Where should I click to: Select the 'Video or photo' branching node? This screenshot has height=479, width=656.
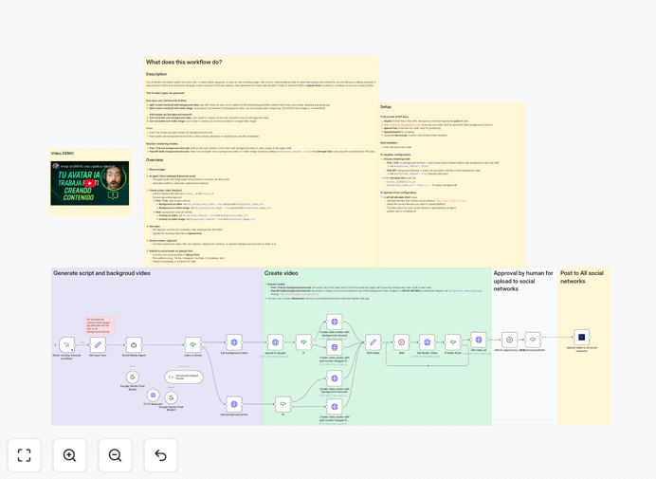[192, 344]
